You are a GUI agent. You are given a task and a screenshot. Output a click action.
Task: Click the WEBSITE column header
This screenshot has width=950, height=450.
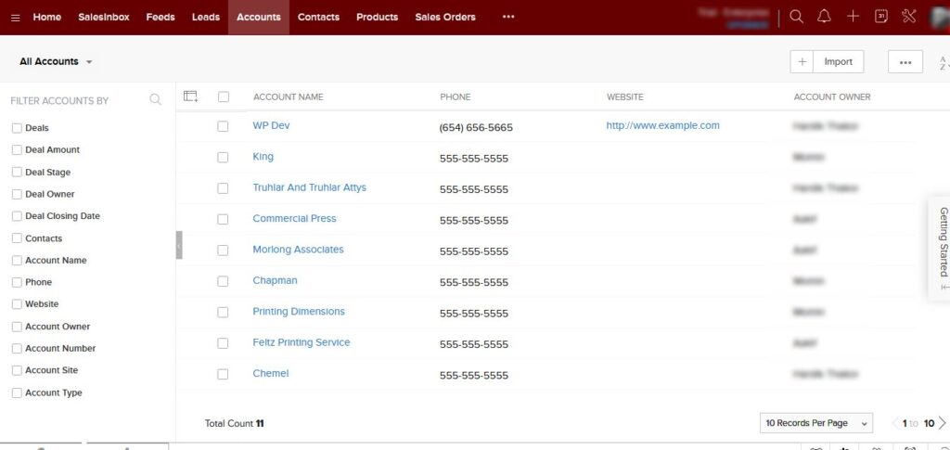point(625,96)
